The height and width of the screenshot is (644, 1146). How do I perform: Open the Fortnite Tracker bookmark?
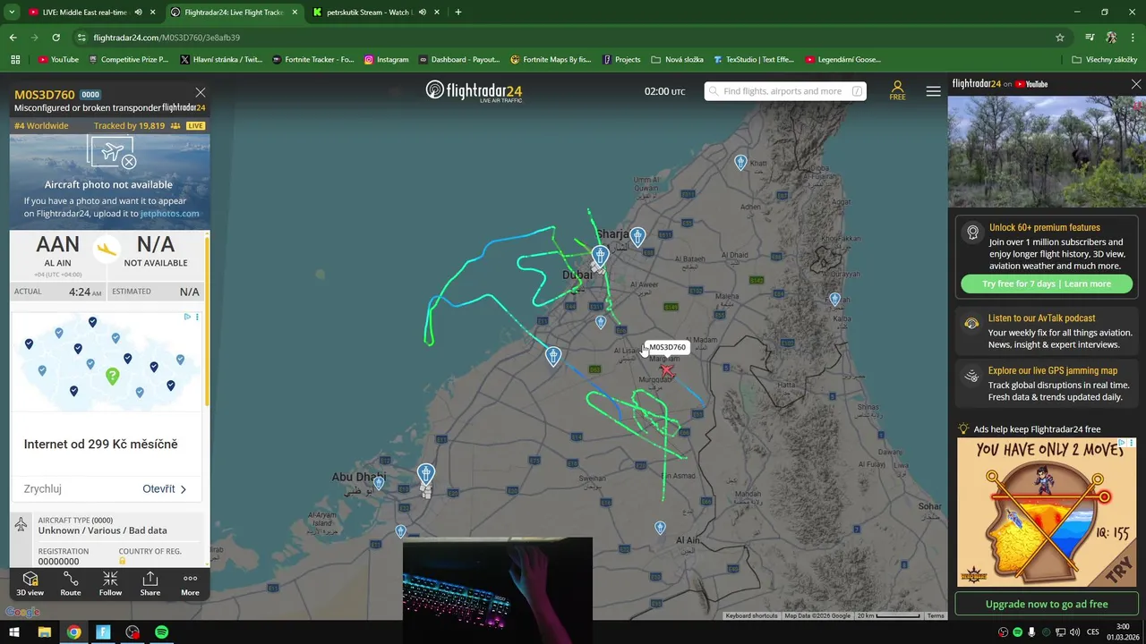312,60
